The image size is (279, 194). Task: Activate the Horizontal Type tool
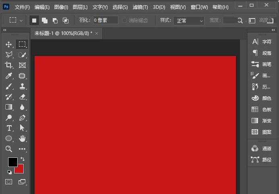pos(9,128)
